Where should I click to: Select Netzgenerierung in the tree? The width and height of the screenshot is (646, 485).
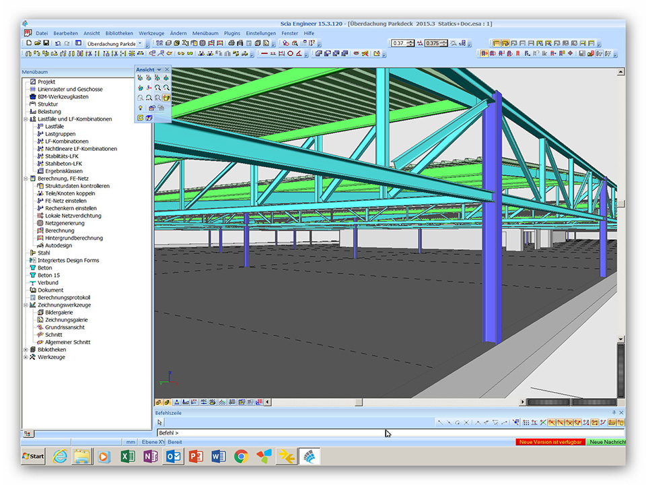click(64, 223)
